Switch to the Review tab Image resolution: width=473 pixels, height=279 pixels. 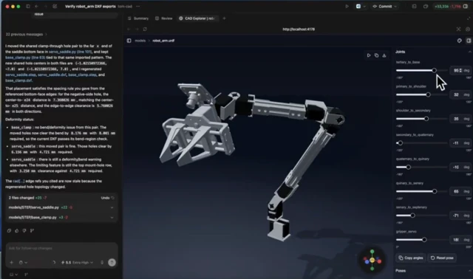[x=164, y=18]
